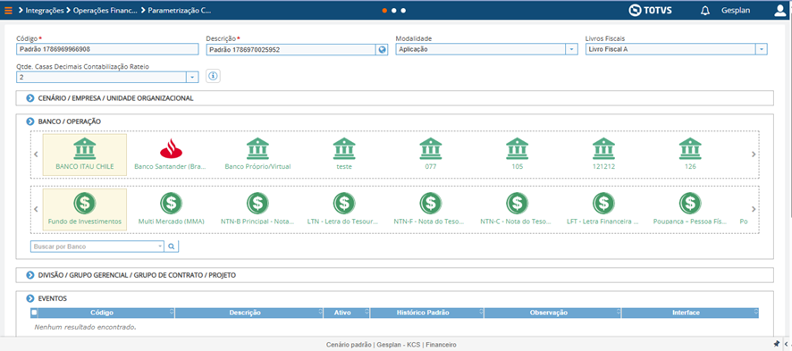Select bank 105

point(517,155)
